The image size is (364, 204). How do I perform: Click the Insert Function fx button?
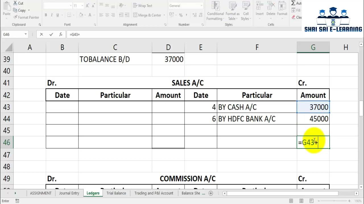click(x=61, y=34)
